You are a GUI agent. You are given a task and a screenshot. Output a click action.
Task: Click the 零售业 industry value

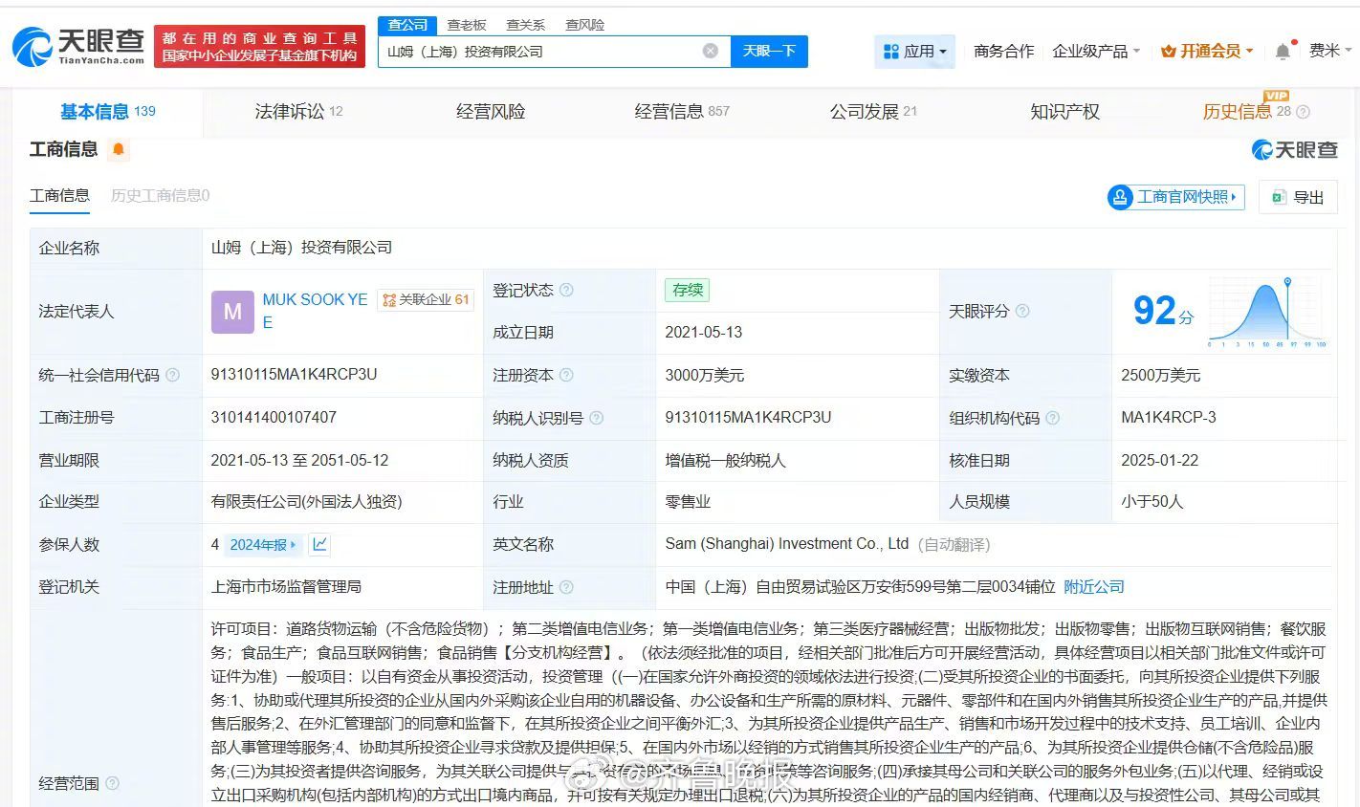[x=688, y=502]
